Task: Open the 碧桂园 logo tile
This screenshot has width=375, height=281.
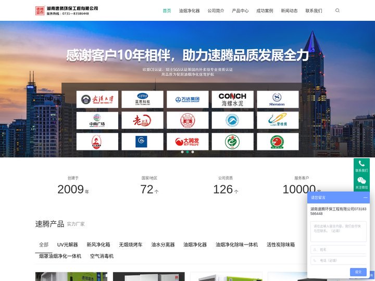Action: point(278,120)
